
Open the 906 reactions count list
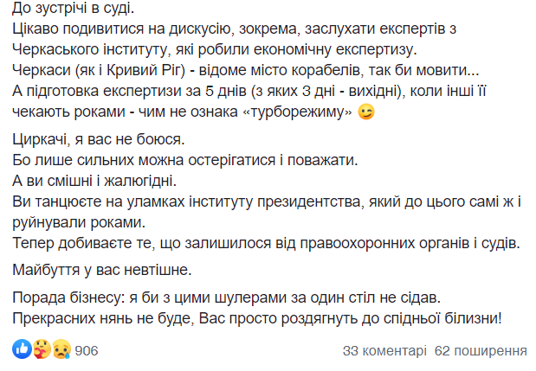click(x=87, y=351)
